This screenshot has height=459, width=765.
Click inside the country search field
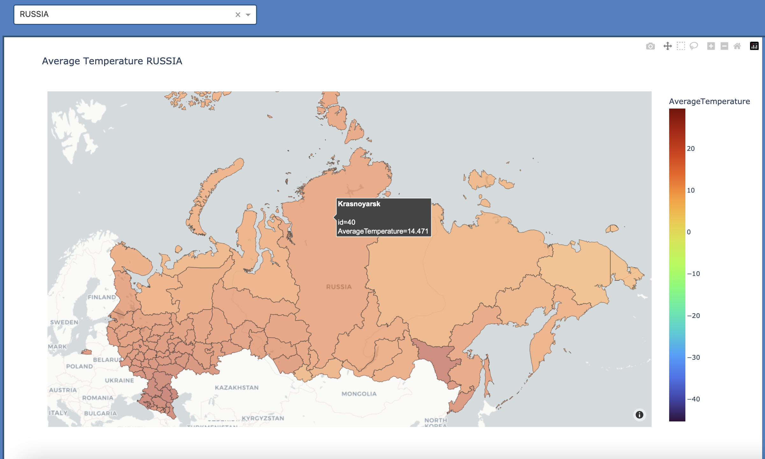127,14
